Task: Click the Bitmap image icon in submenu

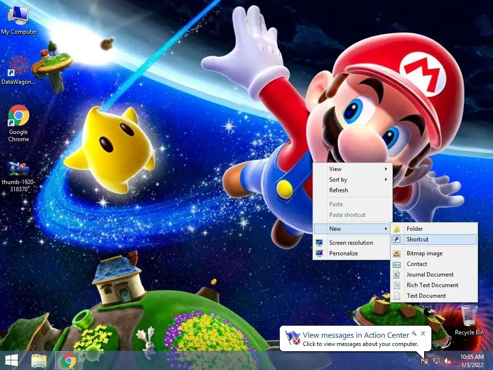Action: [397, 253]
